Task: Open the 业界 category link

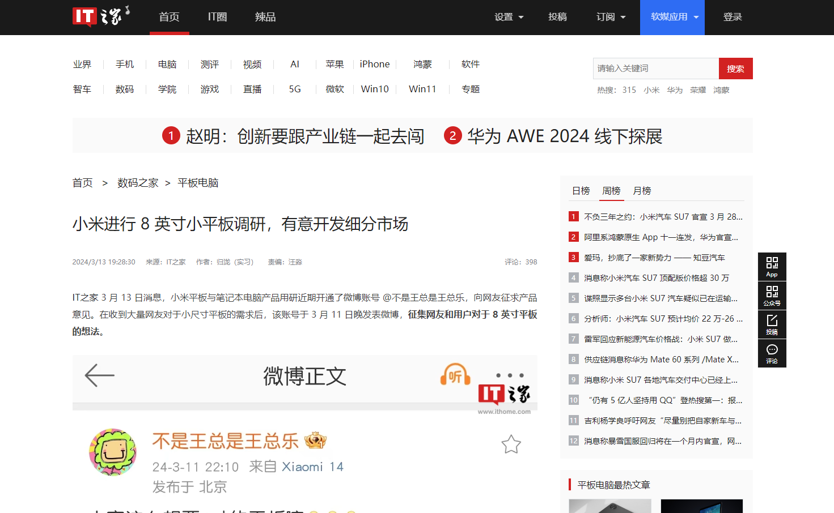Action: point(82,65)
